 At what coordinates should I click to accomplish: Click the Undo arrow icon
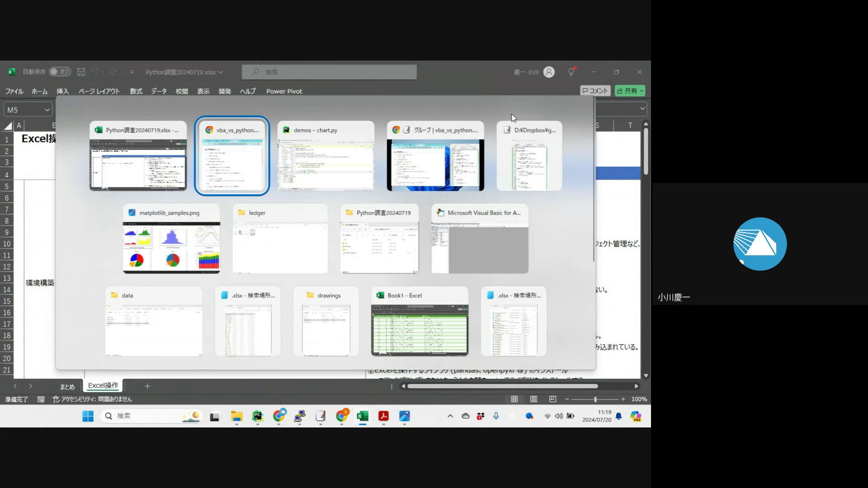click(x=95, y=72)
